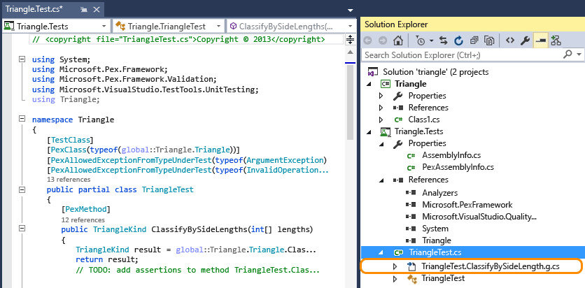Click the Pending Changes Filter clock icon
Image resolution: width=585 pixels, height=288 pixels.
(420, 41)
